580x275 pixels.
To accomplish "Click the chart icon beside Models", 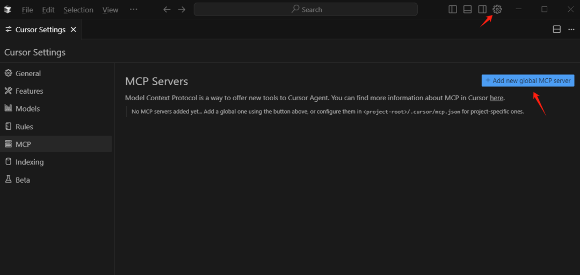I will pyautogui.click(x=8, y=108).
